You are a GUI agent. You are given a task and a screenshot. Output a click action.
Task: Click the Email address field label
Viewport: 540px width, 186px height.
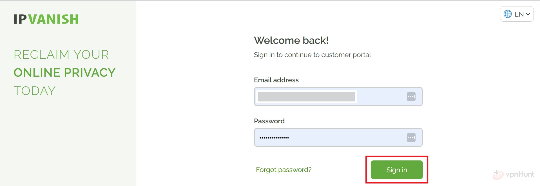276,80
